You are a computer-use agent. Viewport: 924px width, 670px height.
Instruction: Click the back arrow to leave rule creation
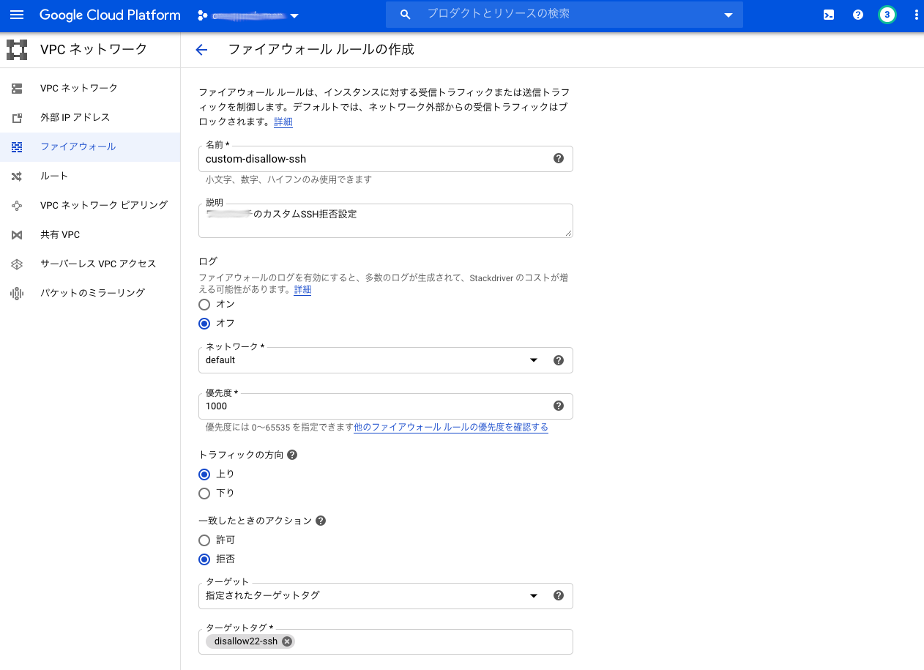201,50
